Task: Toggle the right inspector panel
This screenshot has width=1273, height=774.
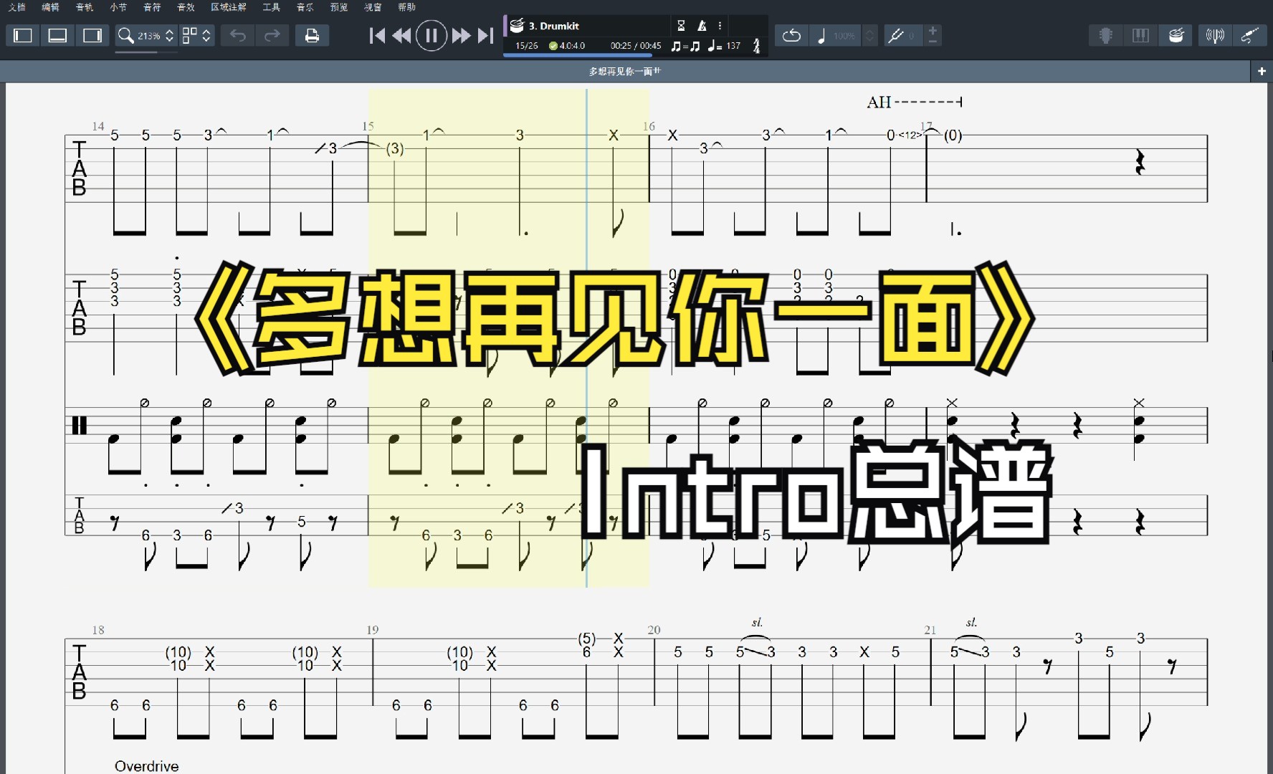Action: click(x=92, y=35)
